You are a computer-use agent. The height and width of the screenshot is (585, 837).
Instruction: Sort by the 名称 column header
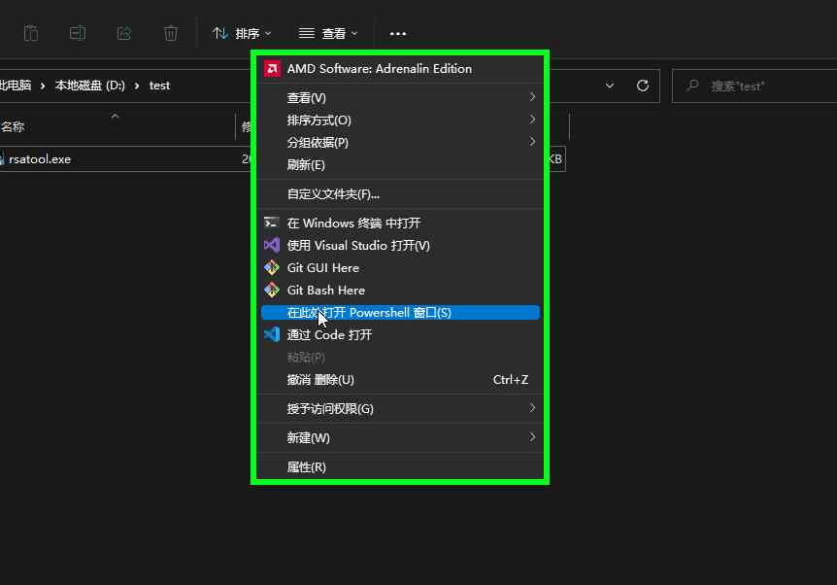click(x=13, y=126)
